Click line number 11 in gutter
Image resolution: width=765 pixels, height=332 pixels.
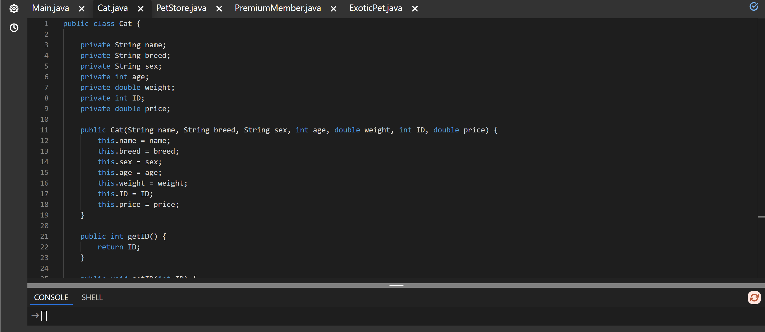[44, 130]
